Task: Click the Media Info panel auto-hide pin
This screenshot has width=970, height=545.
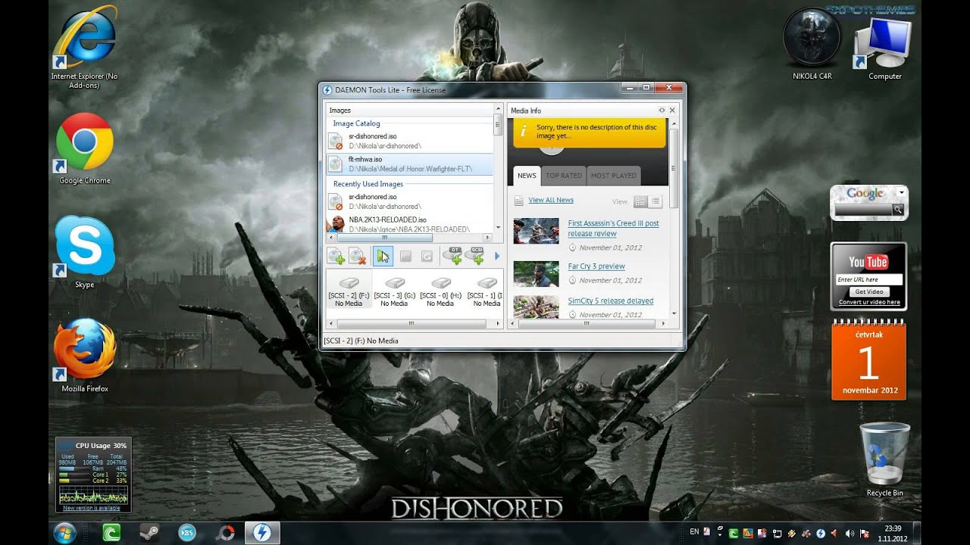Action: point(662,111)
